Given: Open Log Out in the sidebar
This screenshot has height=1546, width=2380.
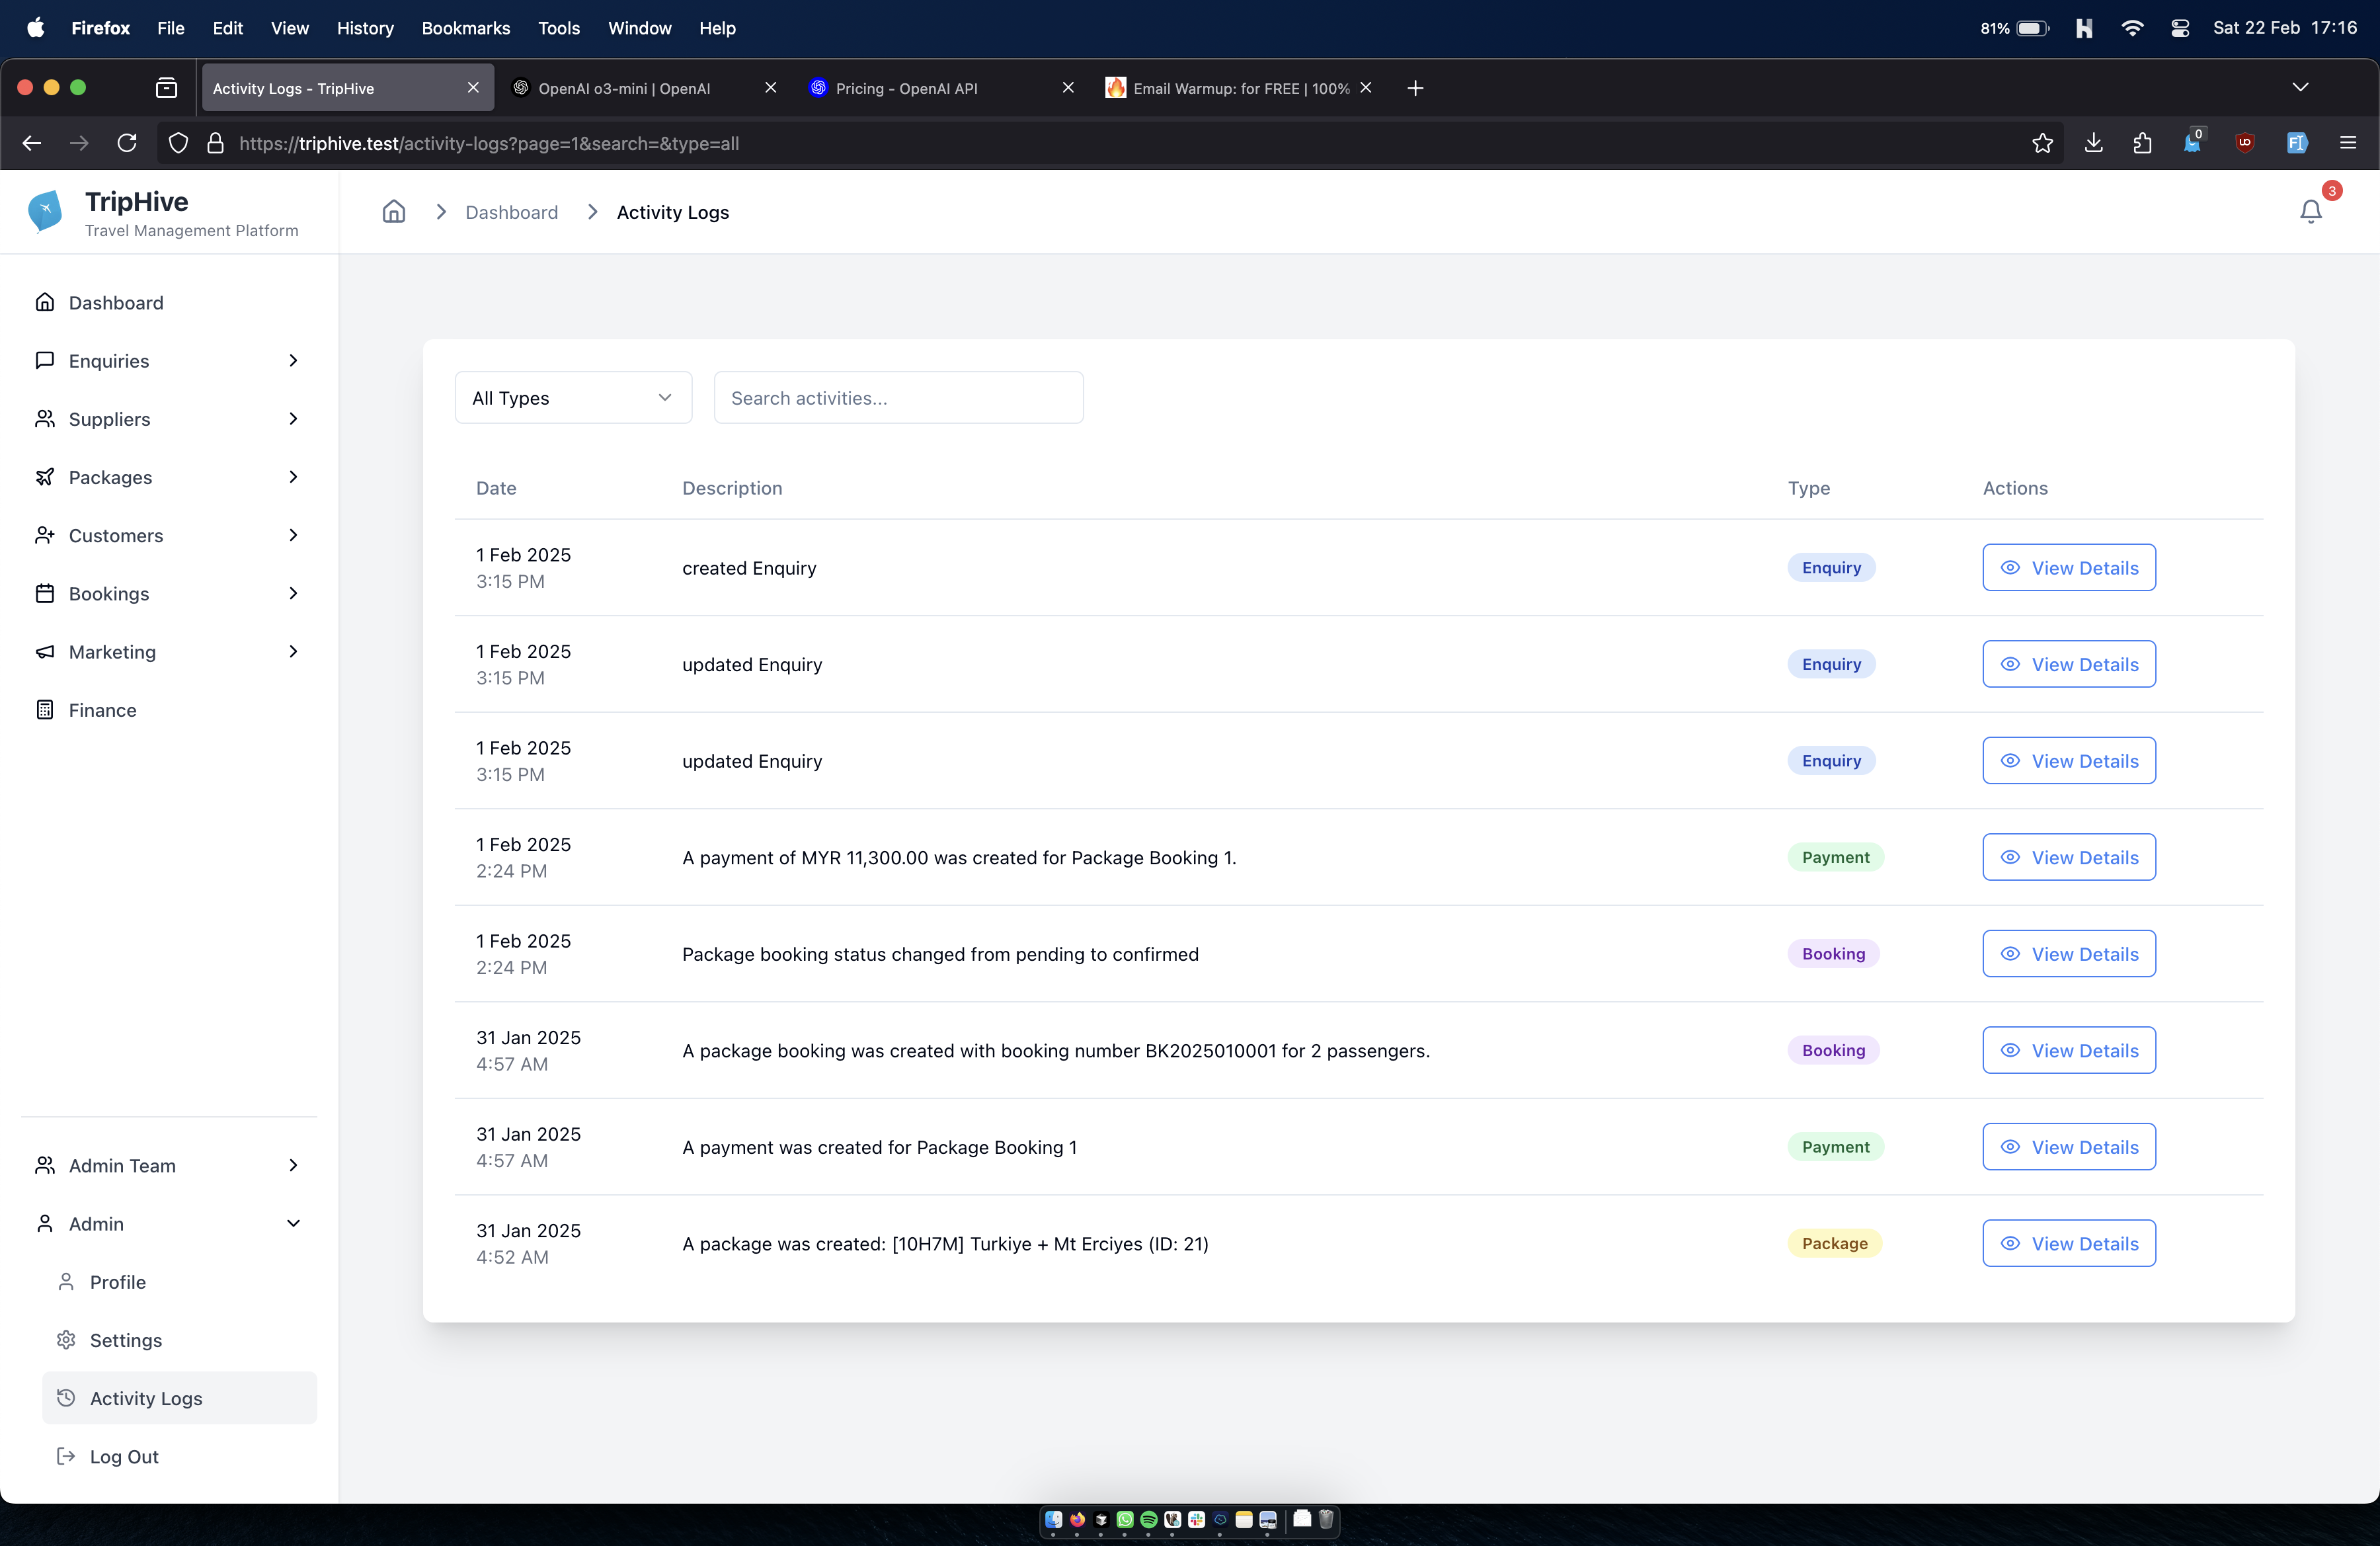Looking at the screenshot, I should coord(180,1456).
